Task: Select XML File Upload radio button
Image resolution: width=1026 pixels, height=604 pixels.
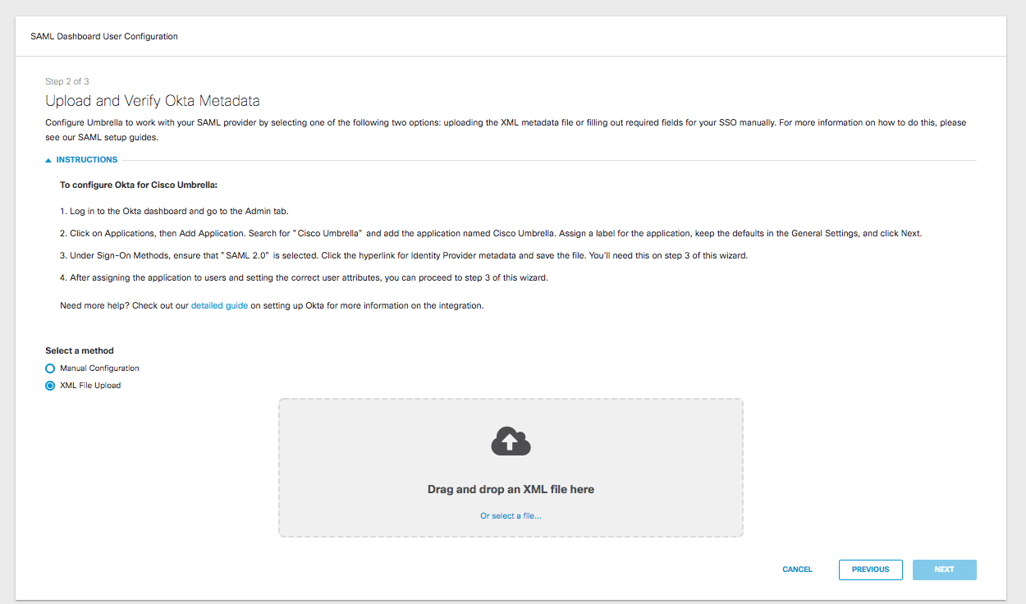Action: pyautogui.click(x=50, y=386)
